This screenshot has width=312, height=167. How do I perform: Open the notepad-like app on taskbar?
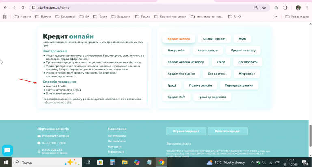(x=149, y=162)
